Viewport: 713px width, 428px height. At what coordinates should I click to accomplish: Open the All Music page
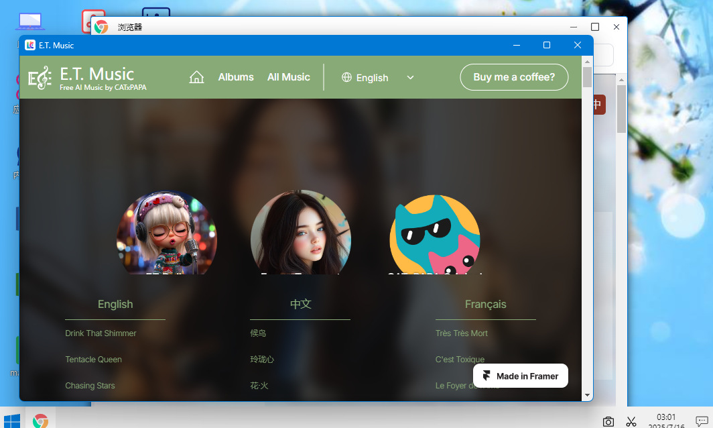(x=289, y=77)
